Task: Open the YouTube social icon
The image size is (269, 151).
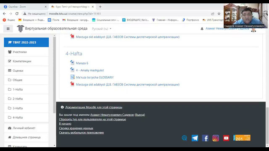Action: (226, 138)
